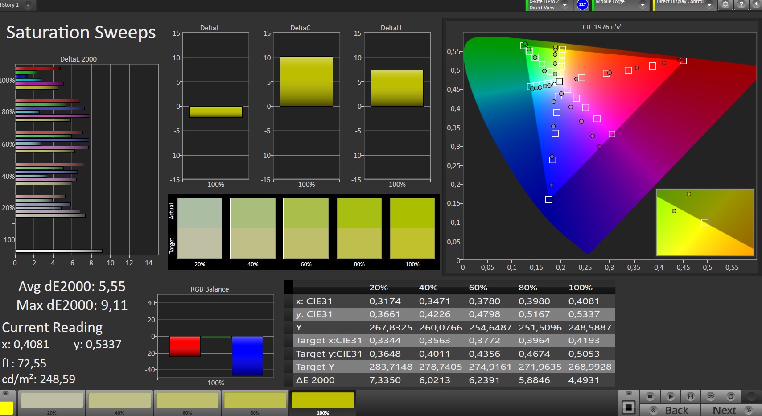
Task: Click y: CIE31 value 0,5337 in table
Action: 584,314
